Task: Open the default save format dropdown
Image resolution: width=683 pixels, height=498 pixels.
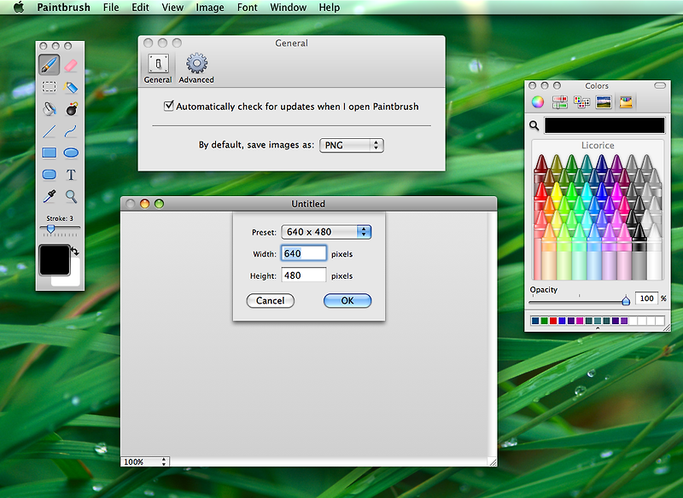Action: [x=352, y=145]
